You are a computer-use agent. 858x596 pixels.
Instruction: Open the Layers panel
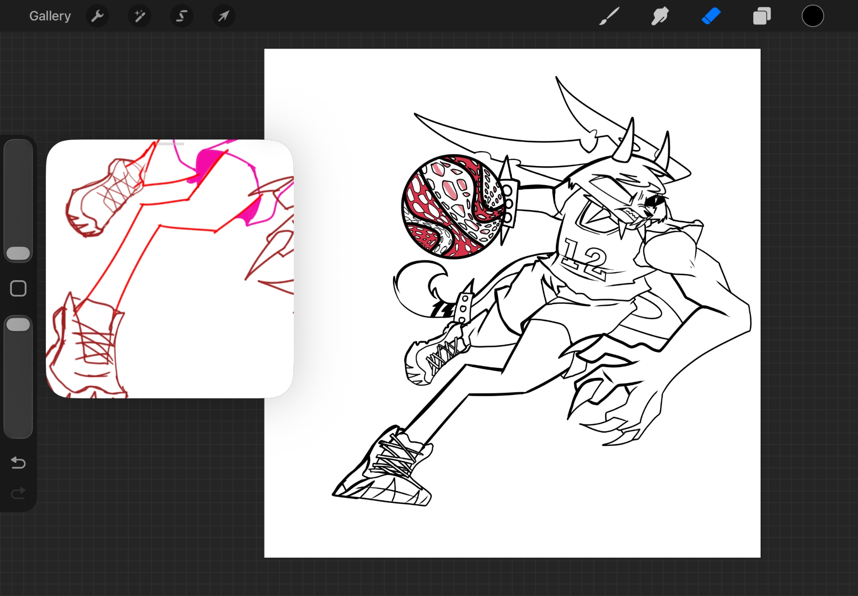coord(761,16)
